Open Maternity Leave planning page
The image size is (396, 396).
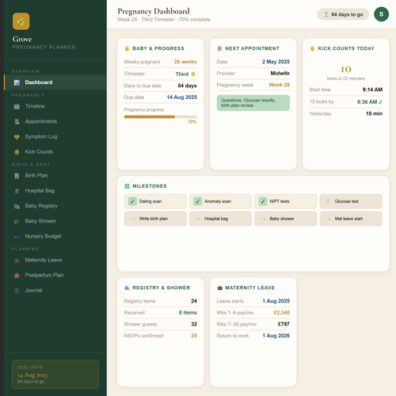55,260
